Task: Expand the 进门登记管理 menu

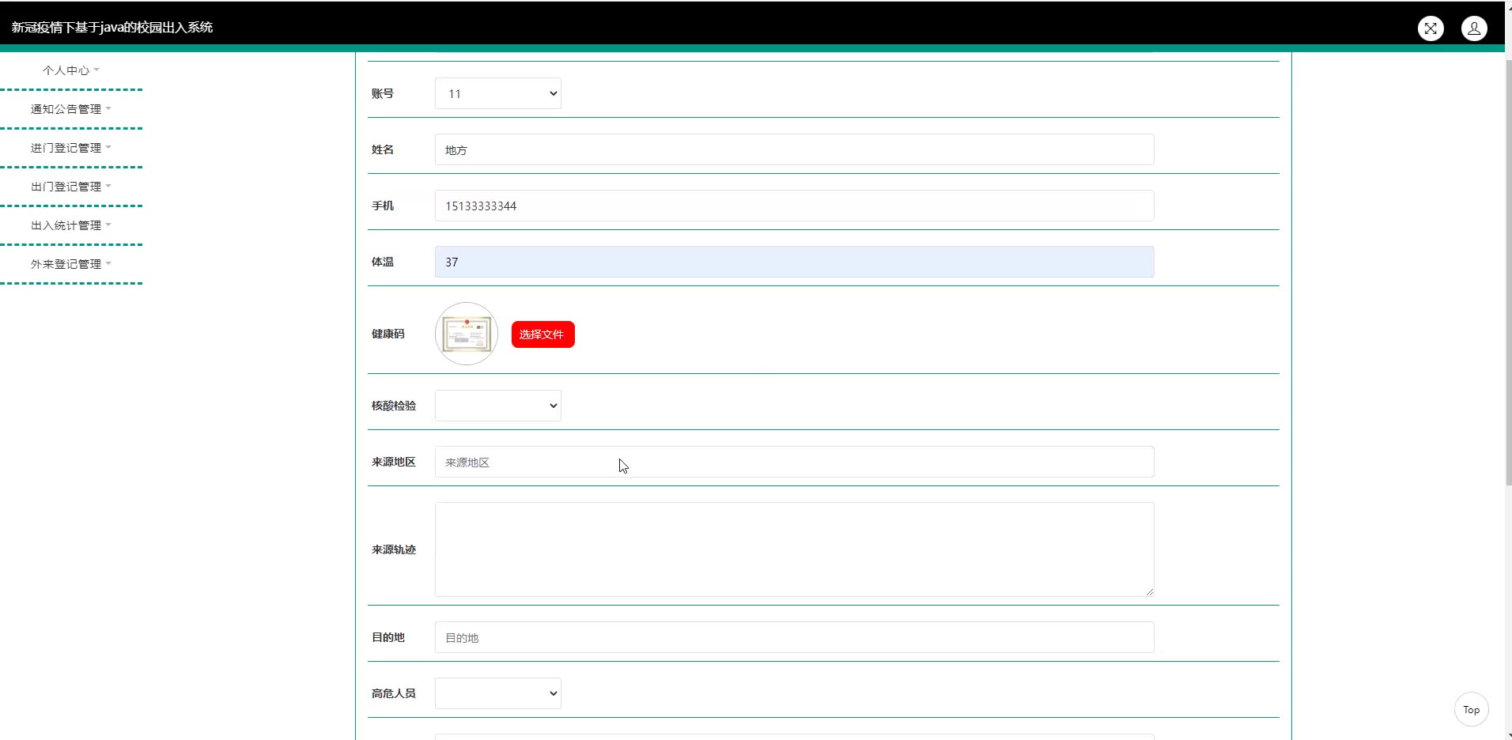Action: [71, 148]
